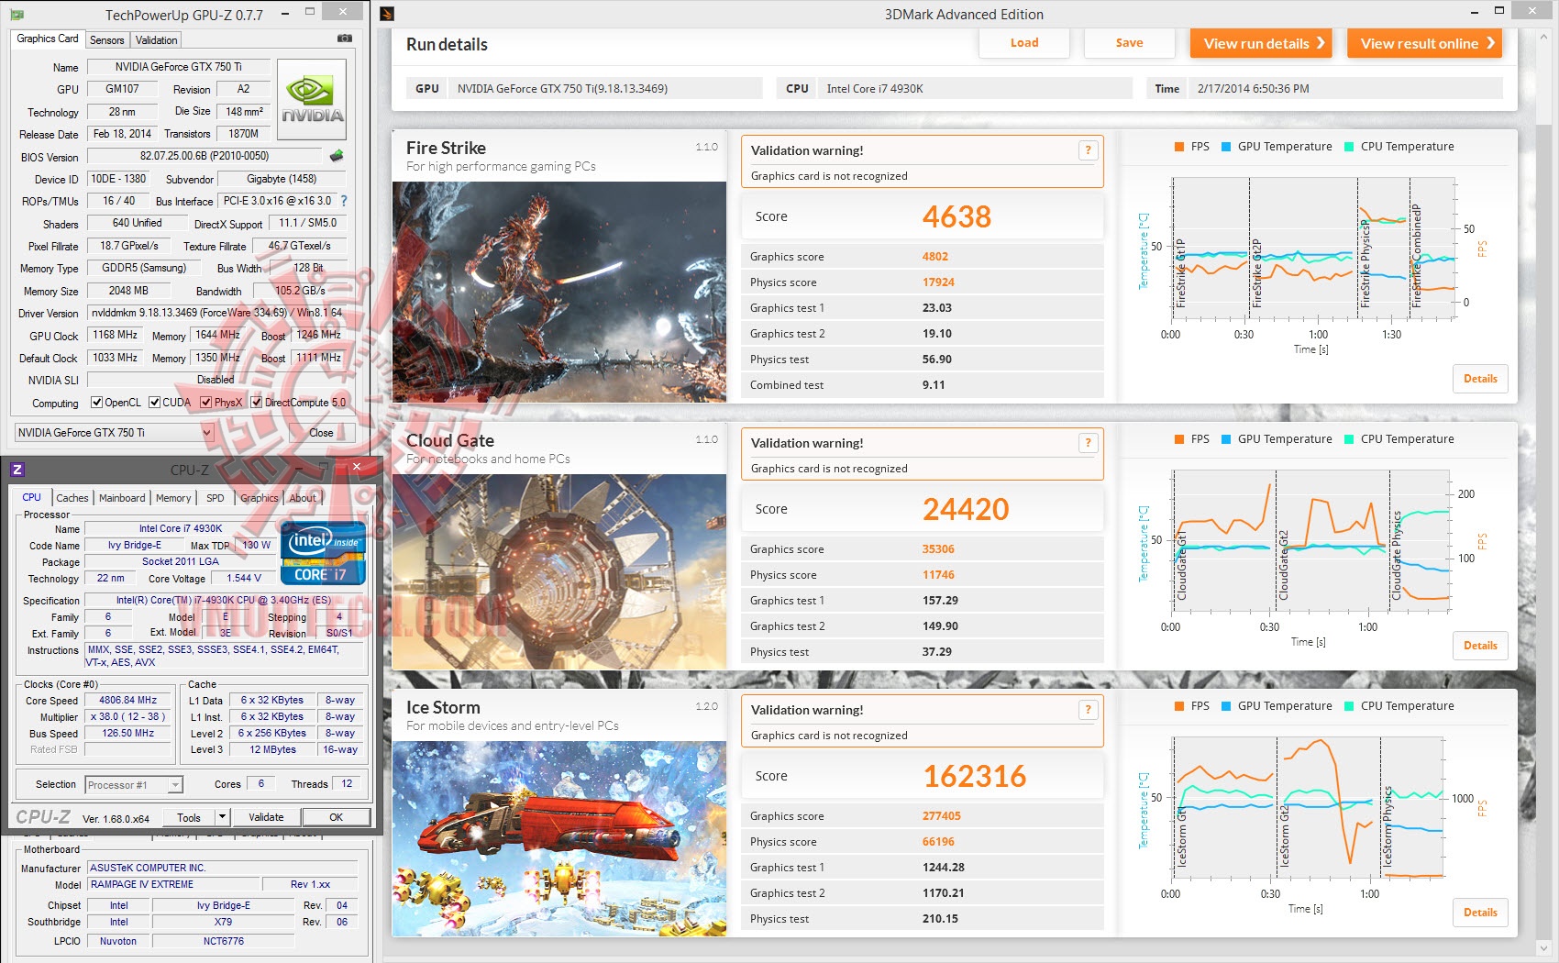Click the BIOS save icon in GPU-Z

tap(337, 156)
